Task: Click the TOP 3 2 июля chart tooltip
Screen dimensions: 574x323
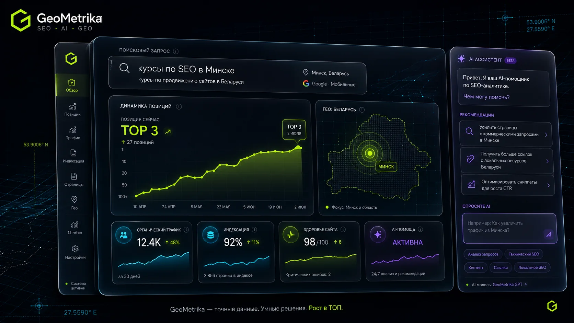Action: click(294, 130)
